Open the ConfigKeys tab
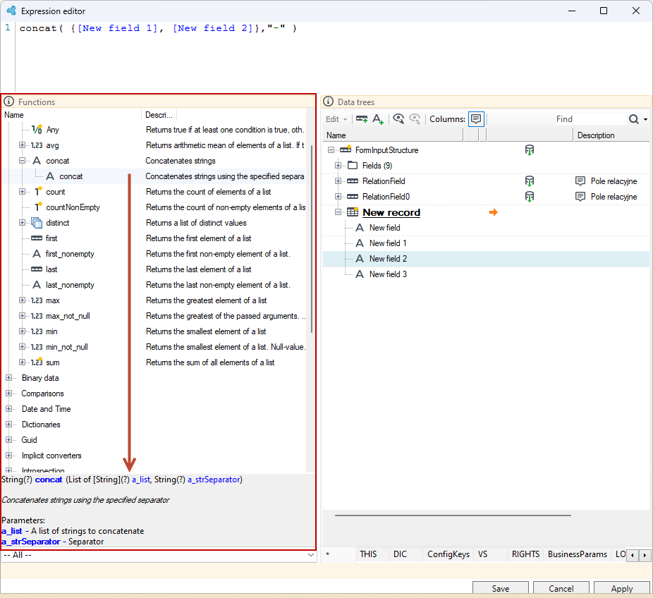This screenshot has height=598, width=653. 448,554
